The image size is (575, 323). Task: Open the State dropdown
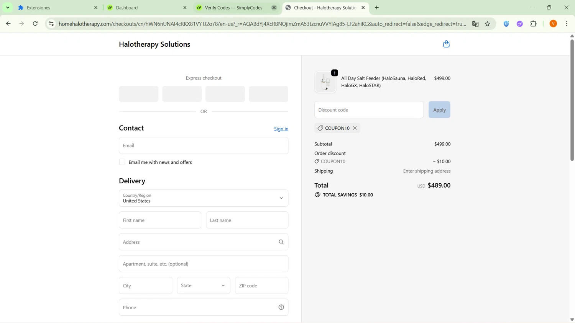pyautogui.click(x=204, y=285)
